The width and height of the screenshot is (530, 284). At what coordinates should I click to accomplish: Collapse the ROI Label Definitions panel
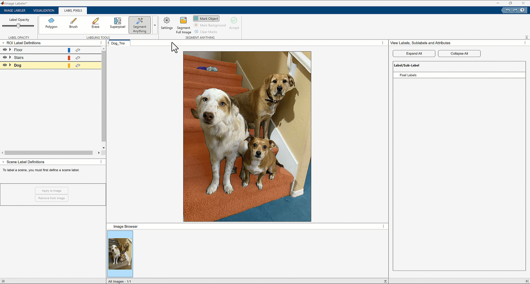click(3, 43)
